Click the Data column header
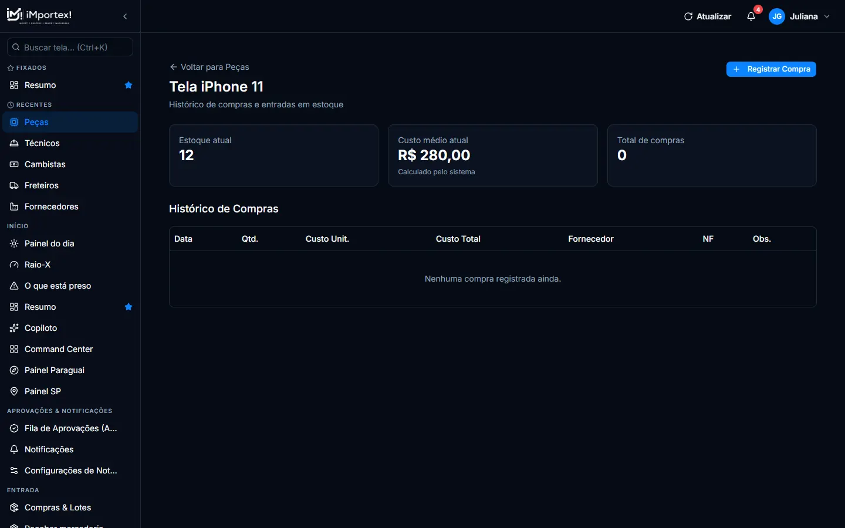 pyautogui.click(x=183, y=239)
